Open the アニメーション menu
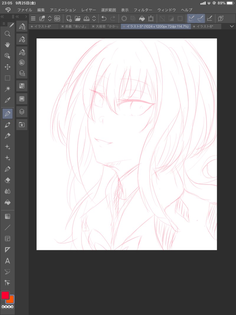The width and height of the screenshot is (236, 315). 63,10
